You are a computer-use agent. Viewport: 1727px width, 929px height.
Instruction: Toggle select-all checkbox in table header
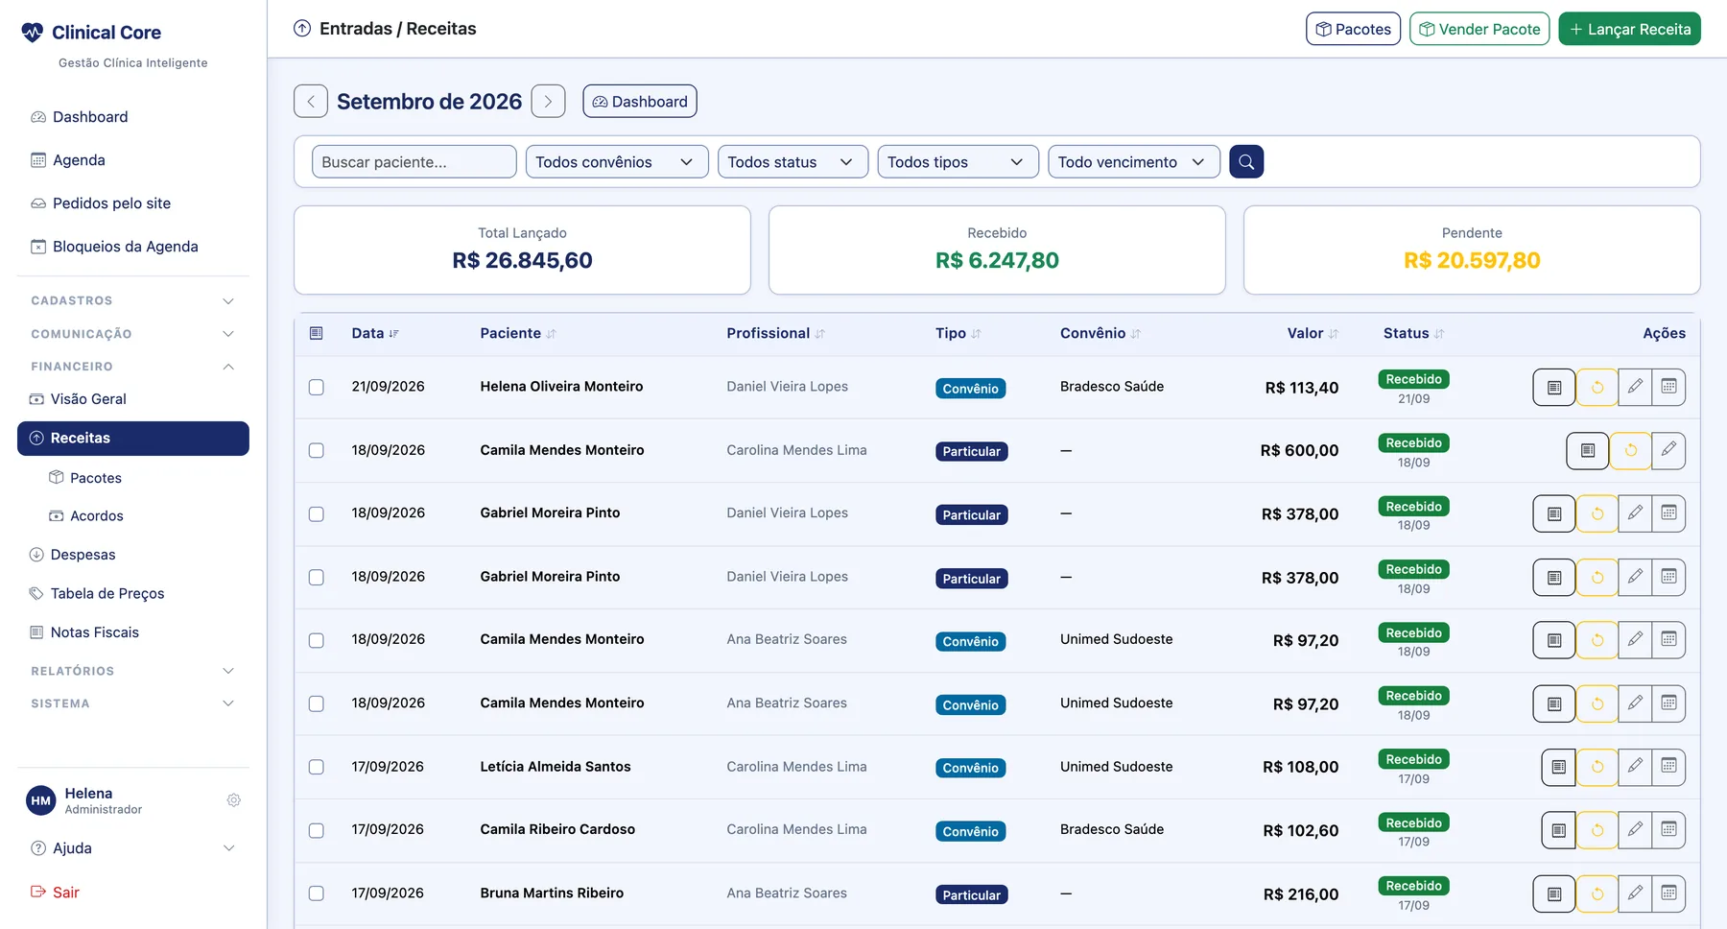(x=317, y=333)
